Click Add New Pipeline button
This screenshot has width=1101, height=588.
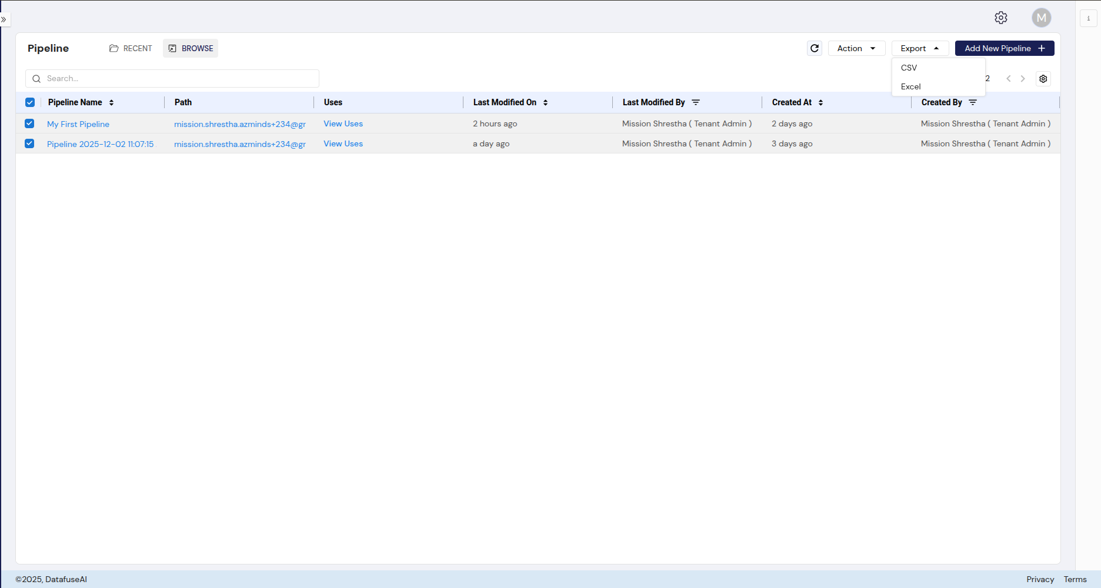coord(1004,48)
